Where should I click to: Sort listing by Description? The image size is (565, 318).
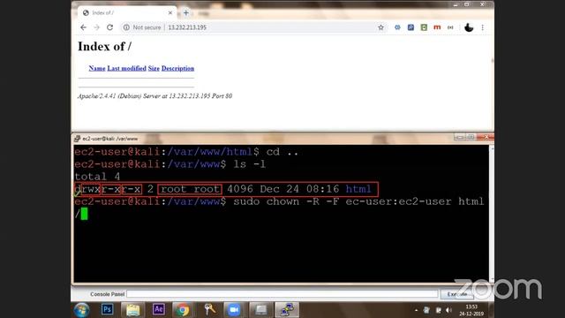[177, 68]
